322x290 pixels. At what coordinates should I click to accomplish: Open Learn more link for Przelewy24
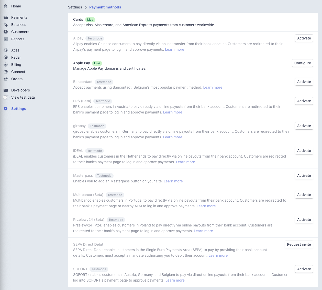pos(203,231)
